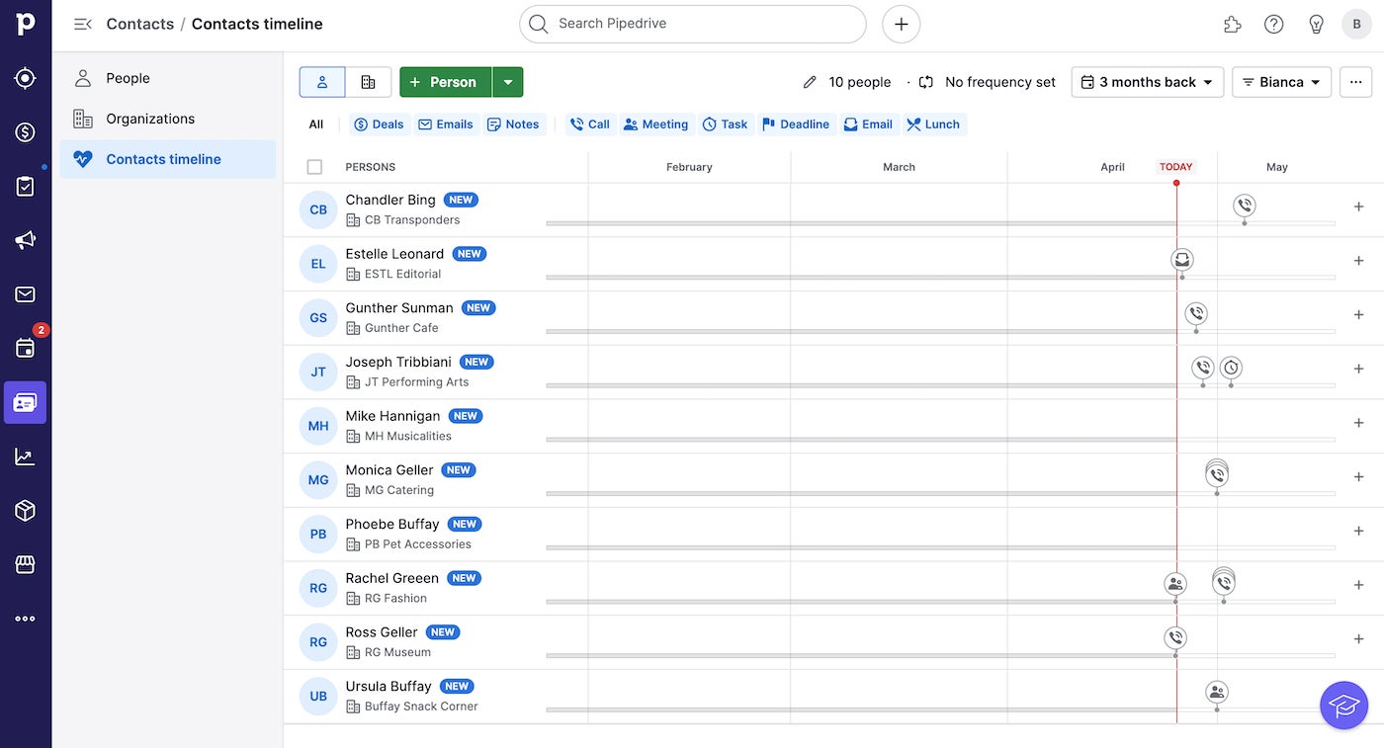Add activity for Mike Hannigan plus icon
1384x748 pixels.
click(x=1358, y=423)
